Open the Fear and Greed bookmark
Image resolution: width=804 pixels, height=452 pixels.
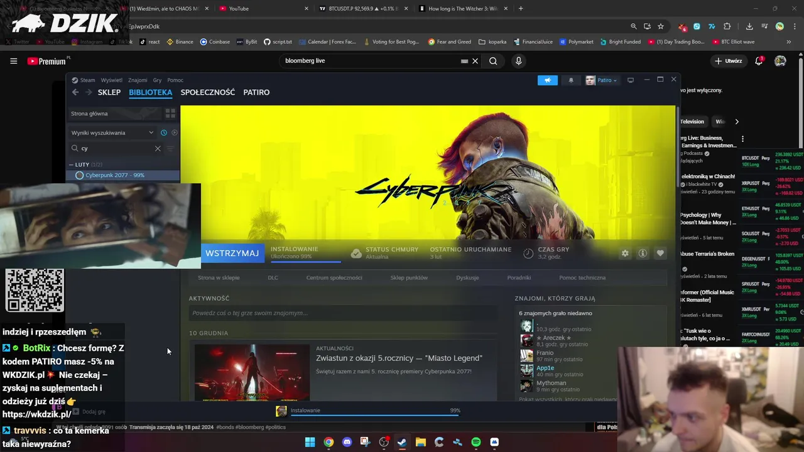point(450,42)
